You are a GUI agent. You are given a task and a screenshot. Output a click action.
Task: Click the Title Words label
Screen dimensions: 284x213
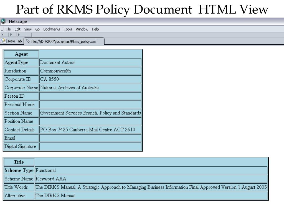click(x=16, y=187)
